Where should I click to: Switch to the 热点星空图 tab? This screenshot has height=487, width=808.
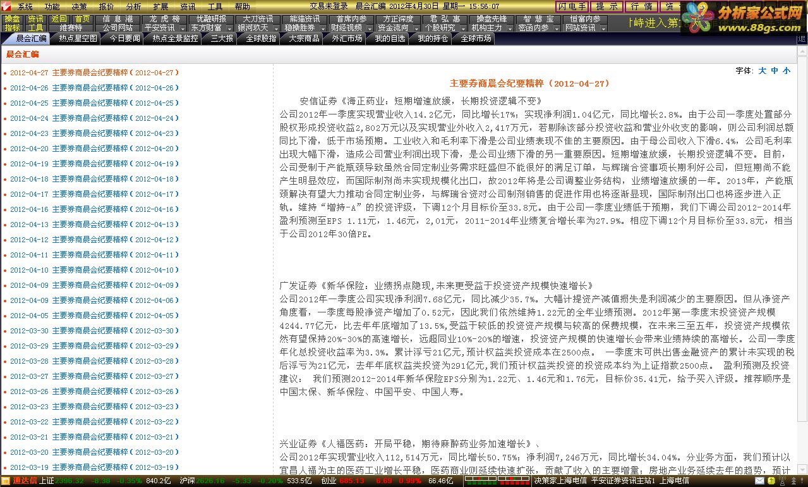click(78, 39)
